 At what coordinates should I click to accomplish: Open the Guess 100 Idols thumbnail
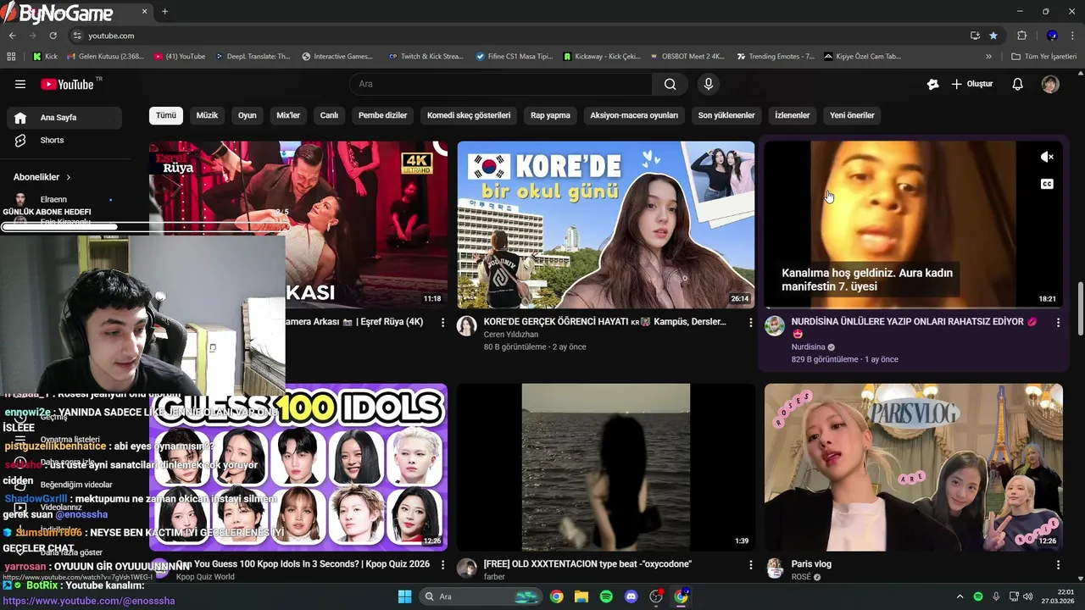tap(298, 467)
